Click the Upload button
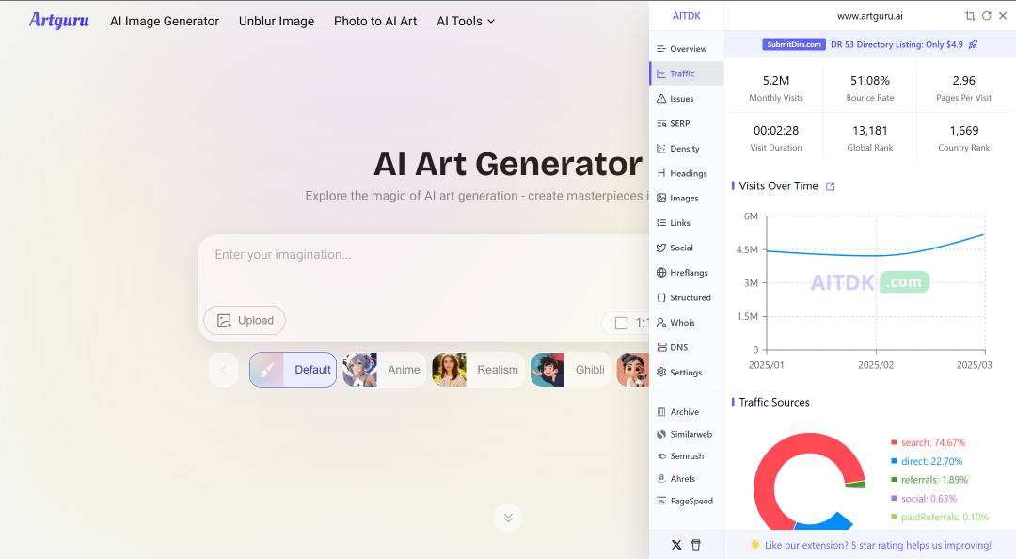 coord(245,320)
